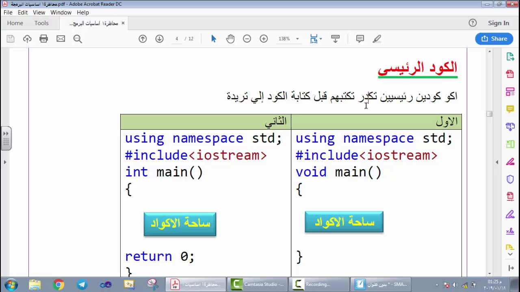The width and height of the screenshot is (520, 292).
Task: Switch to Recording taskbar window
Action: [x=319, y=284]
